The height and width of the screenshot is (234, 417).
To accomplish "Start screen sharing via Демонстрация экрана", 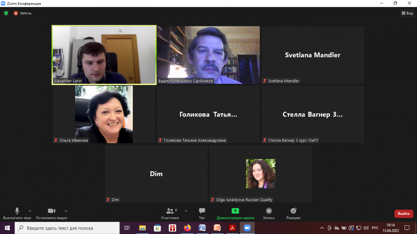I will point(235,214).
